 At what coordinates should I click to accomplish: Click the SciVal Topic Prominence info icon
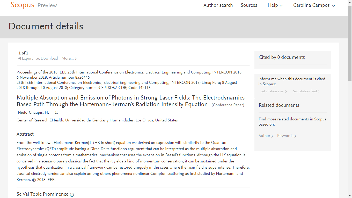click(x=72, y=195)
